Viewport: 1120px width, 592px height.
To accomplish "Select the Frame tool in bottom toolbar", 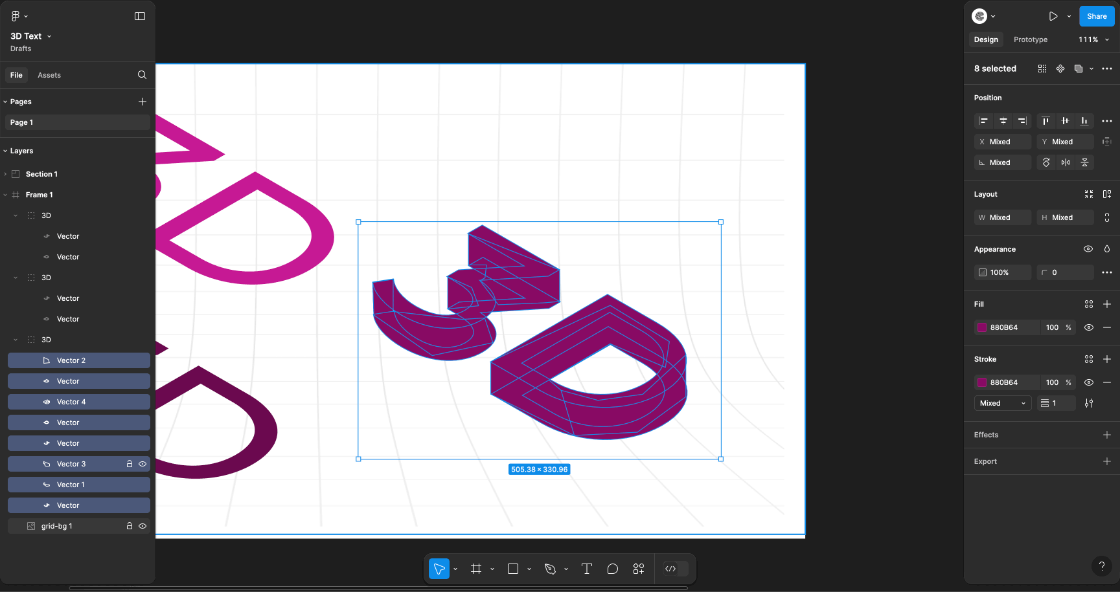I will click(476, 569).
